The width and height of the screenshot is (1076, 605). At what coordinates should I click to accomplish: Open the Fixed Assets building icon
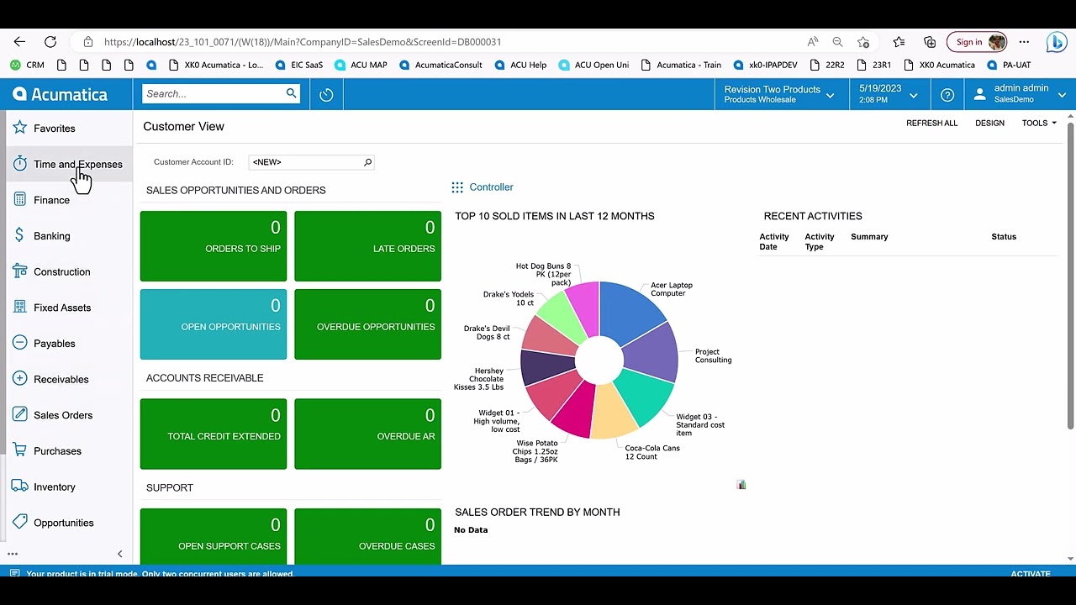click(19, 308)
